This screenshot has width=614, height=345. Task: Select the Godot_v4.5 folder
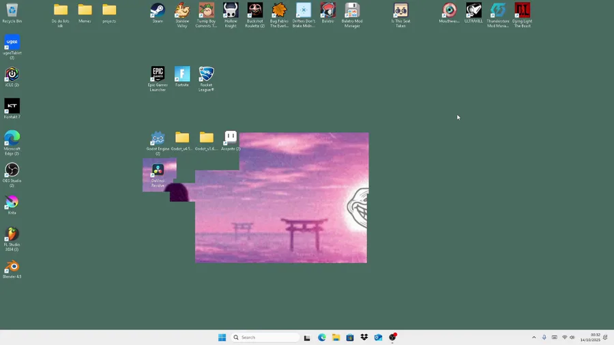click(x=182, y=141)
